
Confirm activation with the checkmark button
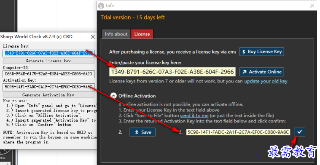pos(299,132)
